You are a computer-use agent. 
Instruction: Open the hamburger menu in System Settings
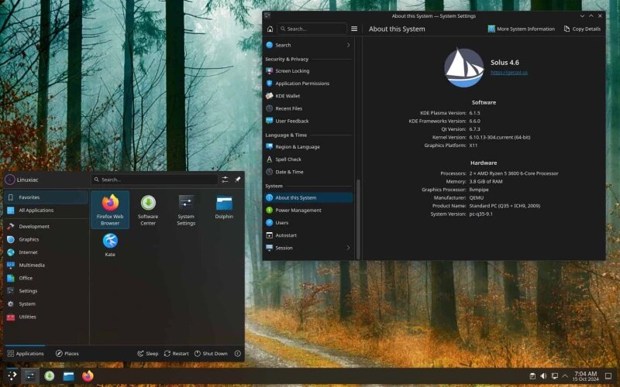[354, 29]
